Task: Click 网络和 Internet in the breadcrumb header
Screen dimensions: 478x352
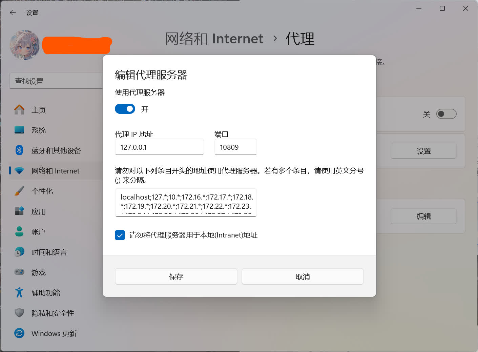Action: tap(214, 39)
